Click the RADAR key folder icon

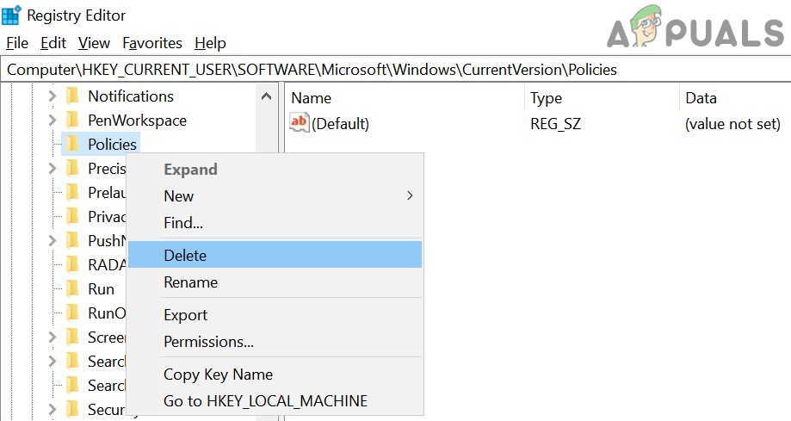(x=73, y=265)
